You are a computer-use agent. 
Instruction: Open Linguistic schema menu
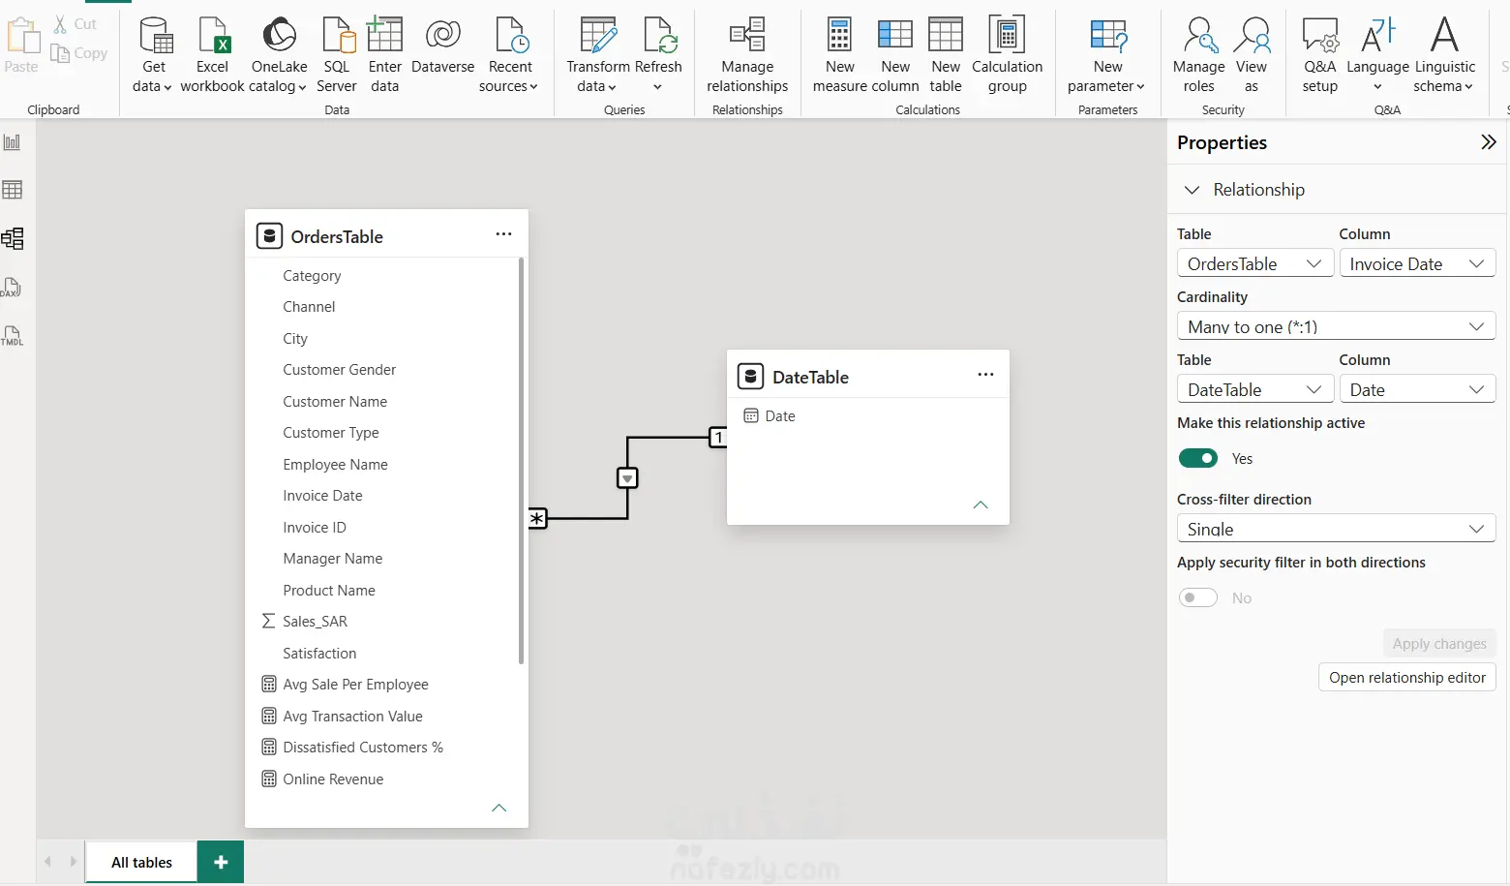1444,55
